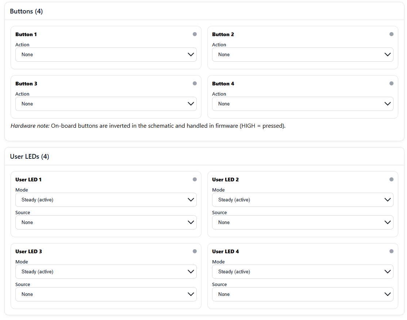Image resolution: width=407 pixels, height=320 pixels.
Task: Click Mode label under User LED 3
Action: (x=22, y=262)
